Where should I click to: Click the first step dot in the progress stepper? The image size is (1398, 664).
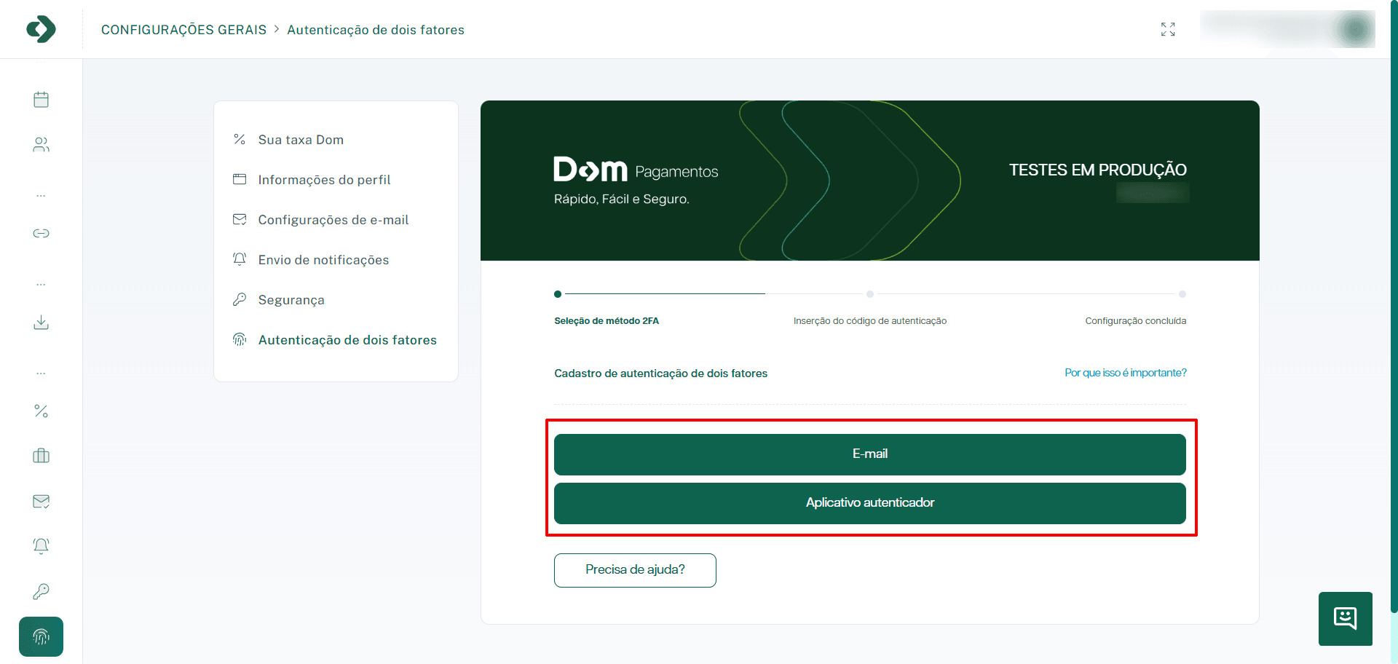point(558,294)
